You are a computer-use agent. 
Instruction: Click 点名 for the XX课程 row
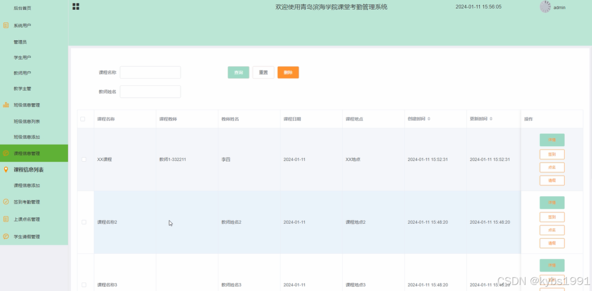click(552, 167)
